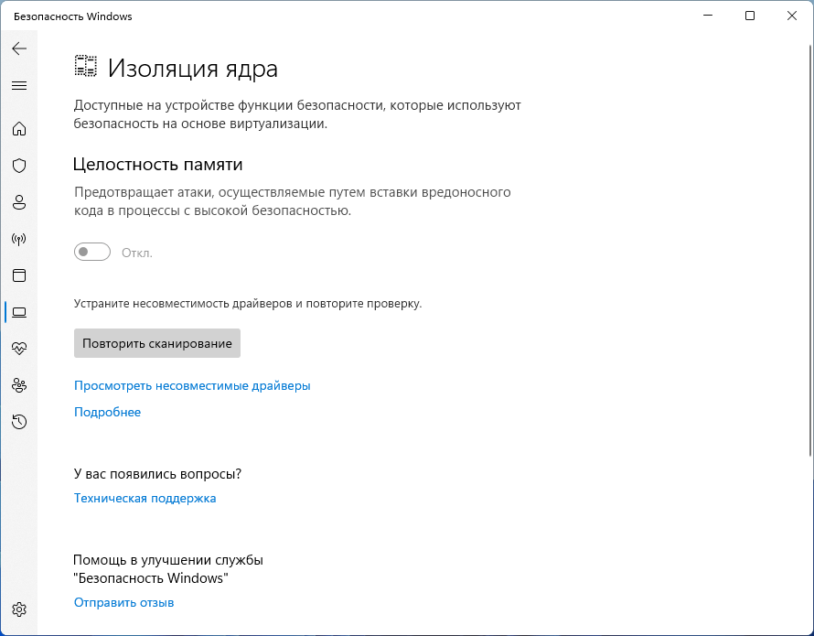Select app and browser control icon
Image resolution: width=814 pixels, height=636 pixels.
coord(19,275)
